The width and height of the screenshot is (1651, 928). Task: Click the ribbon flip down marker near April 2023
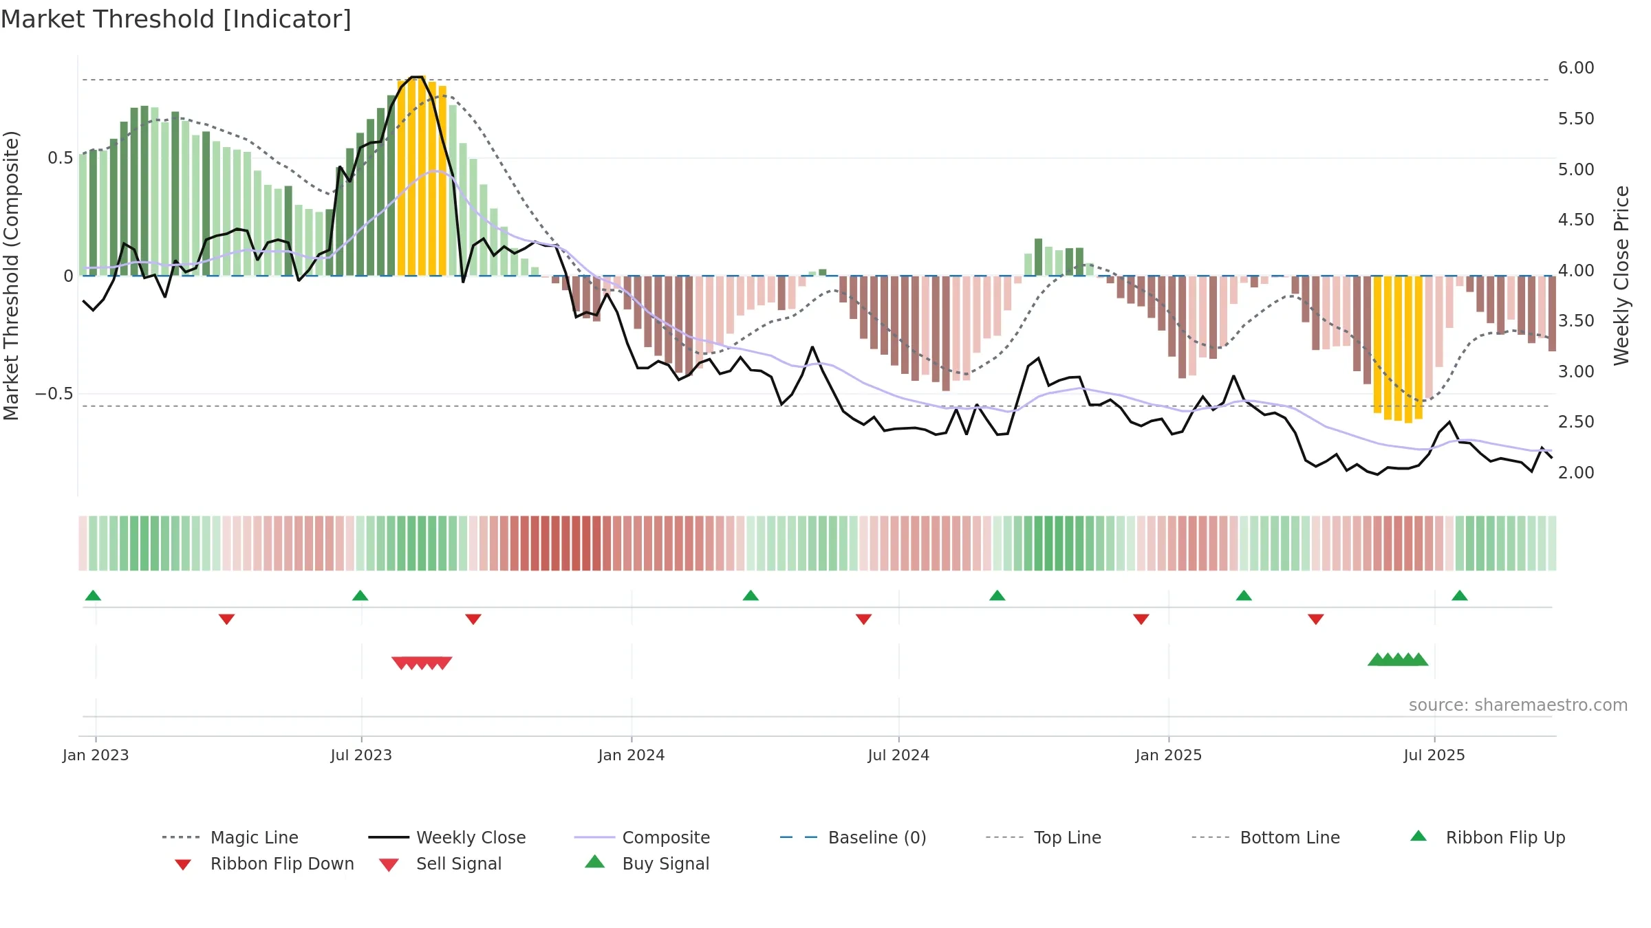(x=226, y=619)
